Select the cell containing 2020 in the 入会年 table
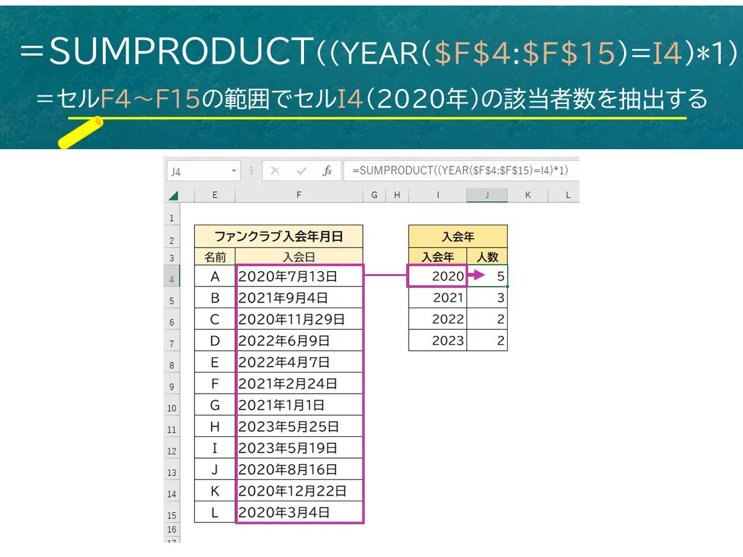 tap(437, 276)
